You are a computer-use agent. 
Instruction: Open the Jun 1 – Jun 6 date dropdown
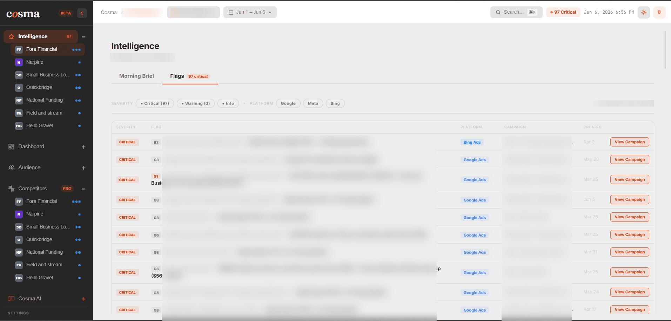click(250, 12)
